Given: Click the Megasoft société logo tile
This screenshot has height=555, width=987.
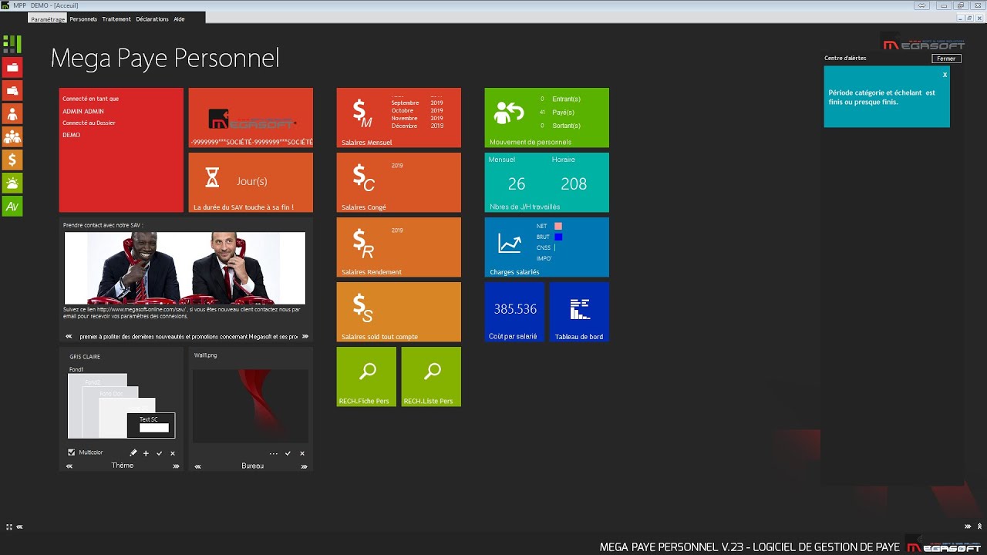Looking at the screenshot, I should click(x=251, y=117).
